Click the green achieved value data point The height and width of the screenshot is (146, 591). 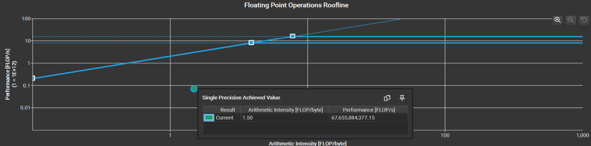(x=194, y=89)
